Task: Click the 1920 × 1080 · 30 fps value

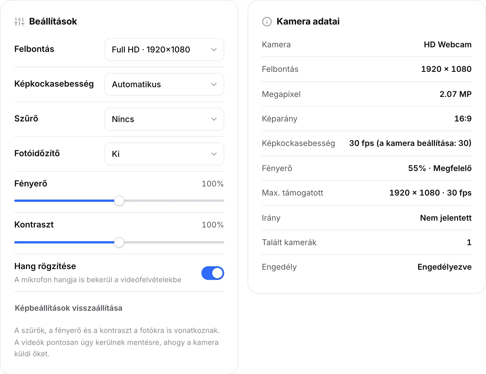Action: tap(430, 193)
